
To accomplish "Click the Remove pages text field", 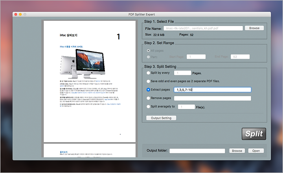I will tap(212, 98).
